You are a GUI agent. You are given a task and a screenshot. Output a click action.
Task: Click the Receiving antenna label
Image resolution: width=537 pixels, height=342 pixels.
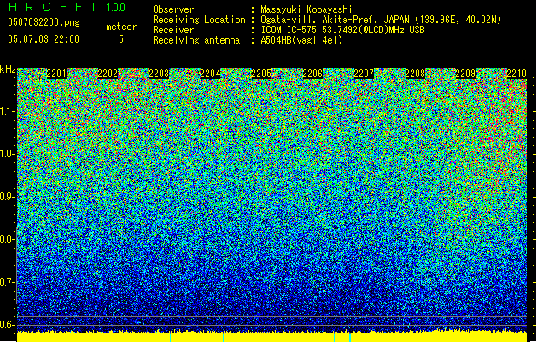click(x=196, y=40)
